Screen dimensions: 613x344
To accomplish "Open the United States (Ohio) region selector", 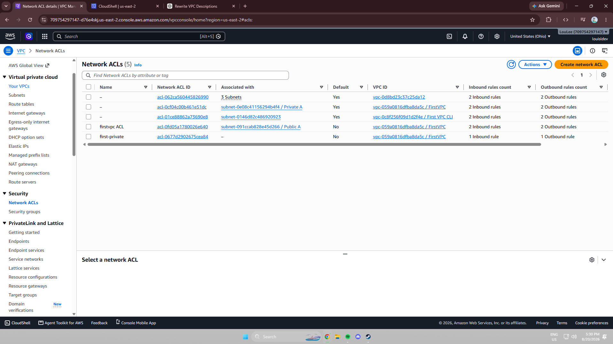I will (530, 36).
